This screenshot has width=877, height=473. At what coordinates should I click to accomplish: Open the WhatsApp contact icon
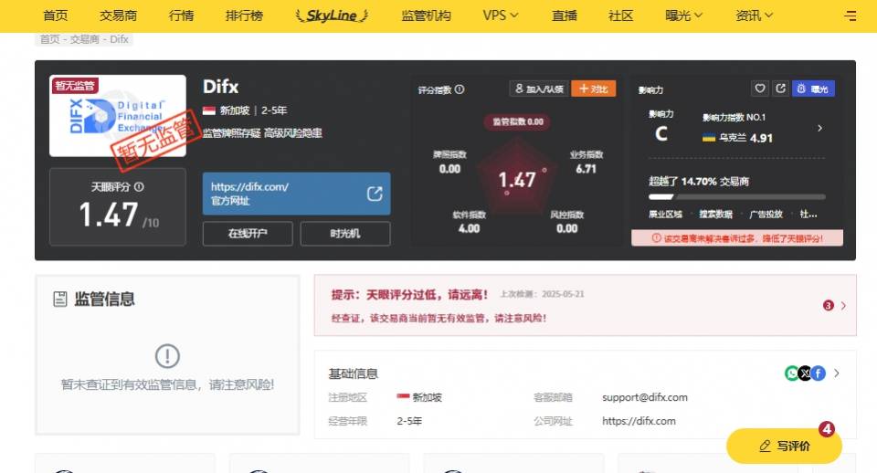pos(791,373)
